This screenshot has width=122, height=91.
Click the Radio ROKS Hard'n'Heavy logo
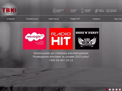pyautogui.click(x=87, y=39)
